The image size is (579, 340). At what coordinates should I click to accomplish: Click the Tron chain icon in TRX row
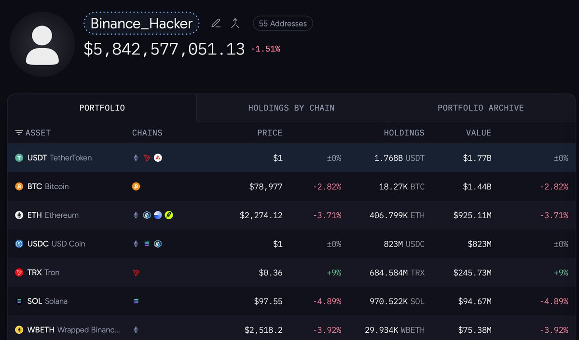(136, 273)
